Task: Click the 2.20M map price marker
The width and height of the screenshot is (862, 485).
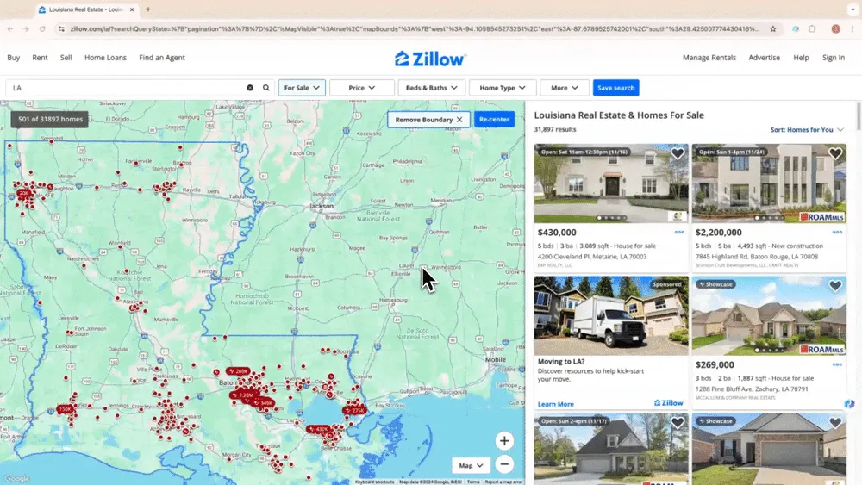Action: [x=244, y=395]
